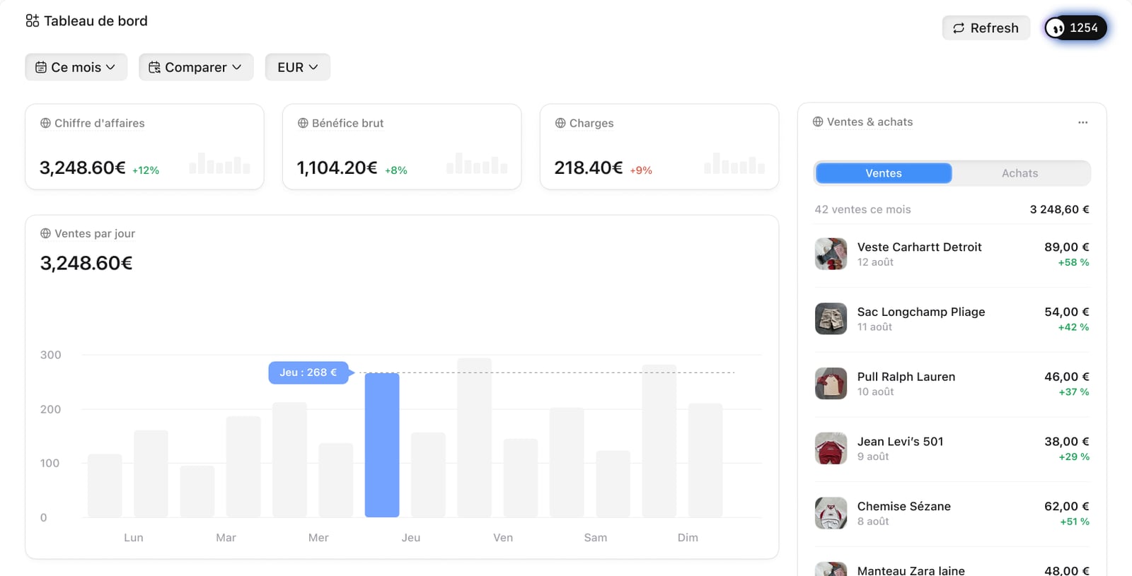
Task: Click the +9% charges change indicator
Action: (641, 170)
